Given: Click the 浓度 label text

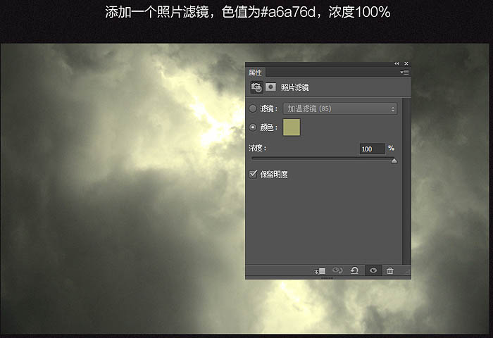Looking at the screenshot, I should tap(258, 148).
